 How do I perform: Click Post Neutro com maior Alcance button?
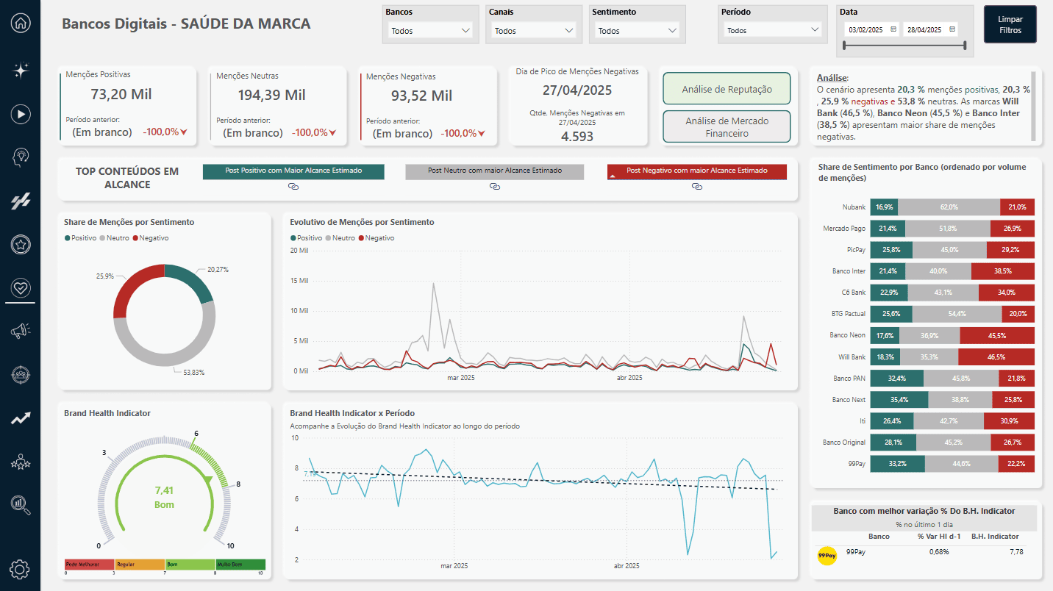tap(495, 171)
